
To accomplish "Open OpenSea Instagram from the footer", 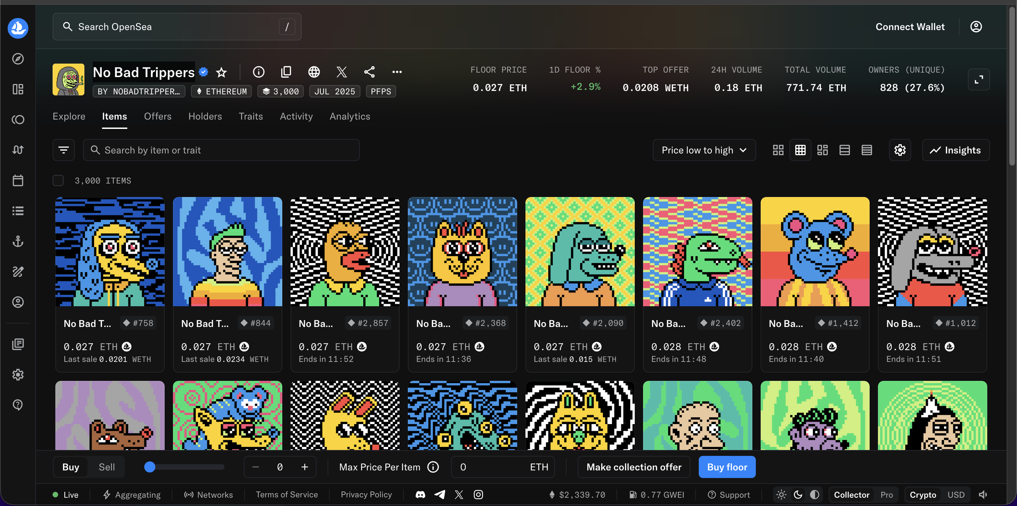I will coord(478,495).
